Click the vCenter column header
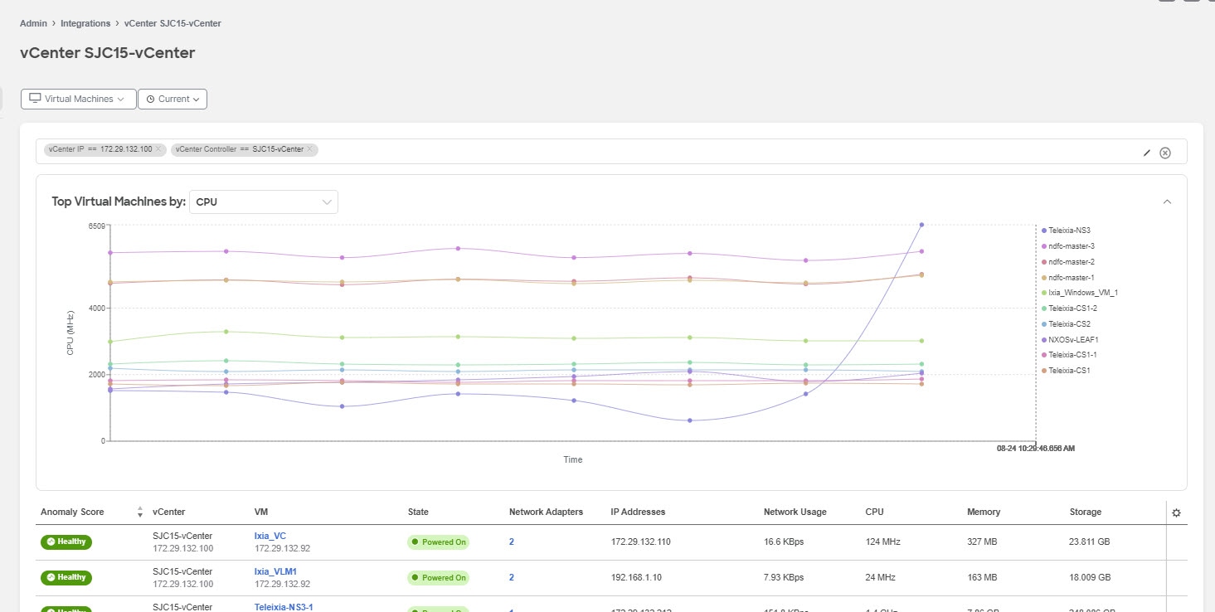Screen dimensions: 1215x612 pyautogui.click(x=169, y=512)
